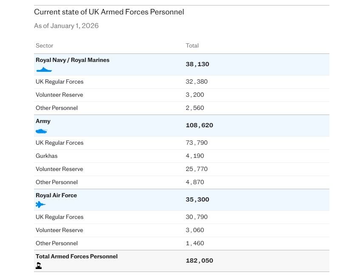Click the Royal Air Force total 35,300
The width and height of the screenshot is (360, 280).
[197, 199]
